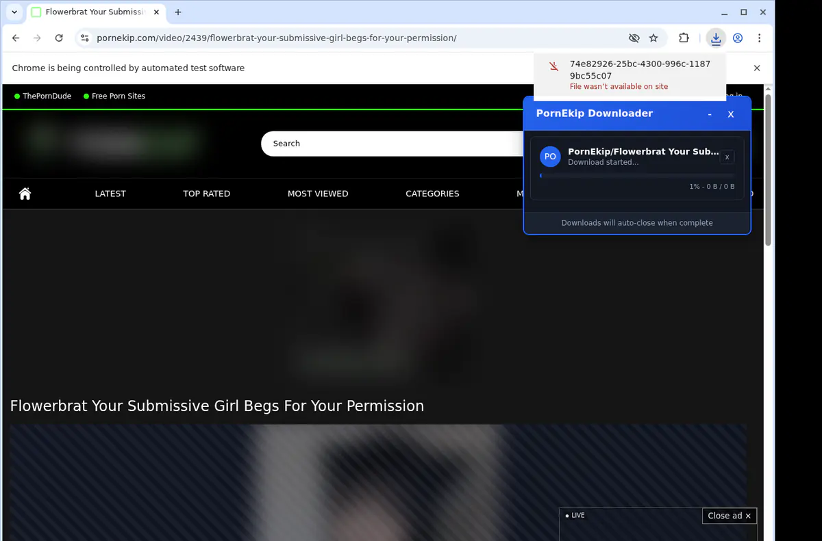Close the PornEkip Downloader panel
The image size is (822, 541).
coord(731,114)
